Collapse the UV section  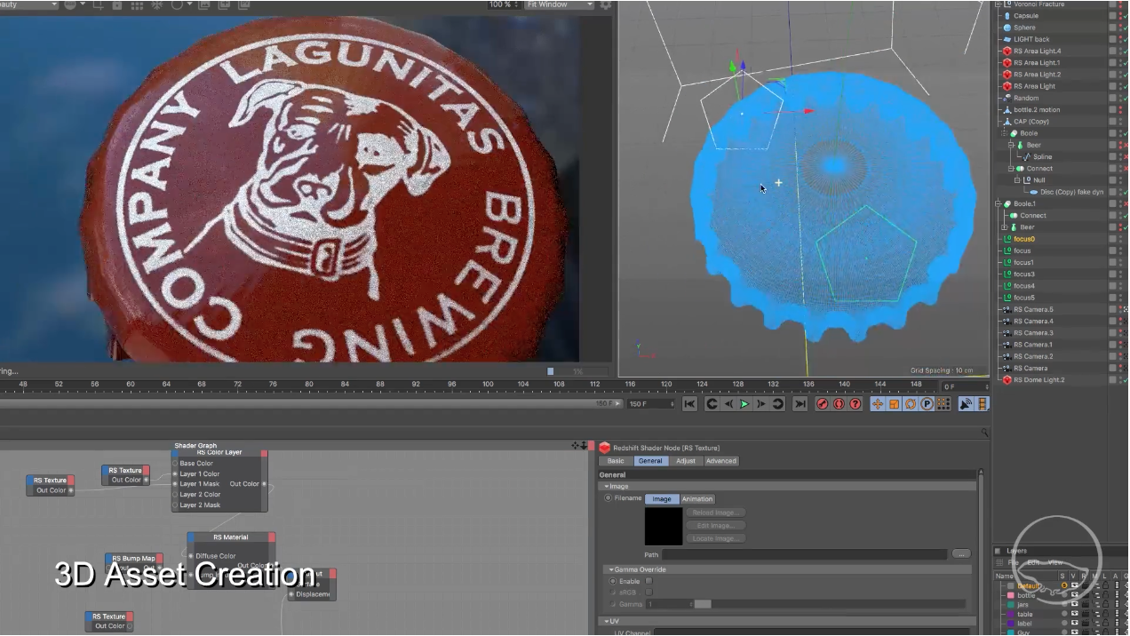tap(606, 622)
